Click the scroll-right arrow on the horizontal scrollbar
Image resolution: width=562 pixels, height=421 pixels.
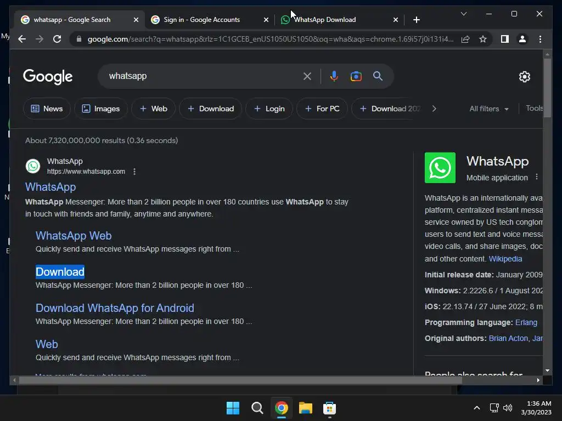point(538,380)
